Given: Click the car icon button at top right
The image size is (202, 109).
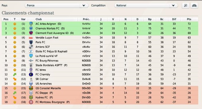Looking at the screenshot, I should pyautogui.click(x=194, y=5).
